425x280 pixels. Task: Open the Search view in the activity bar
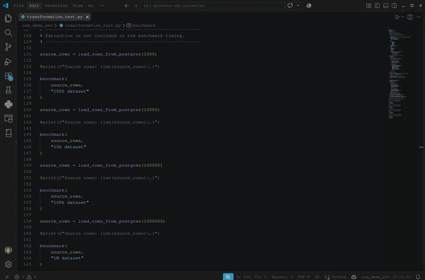[8, 33]
